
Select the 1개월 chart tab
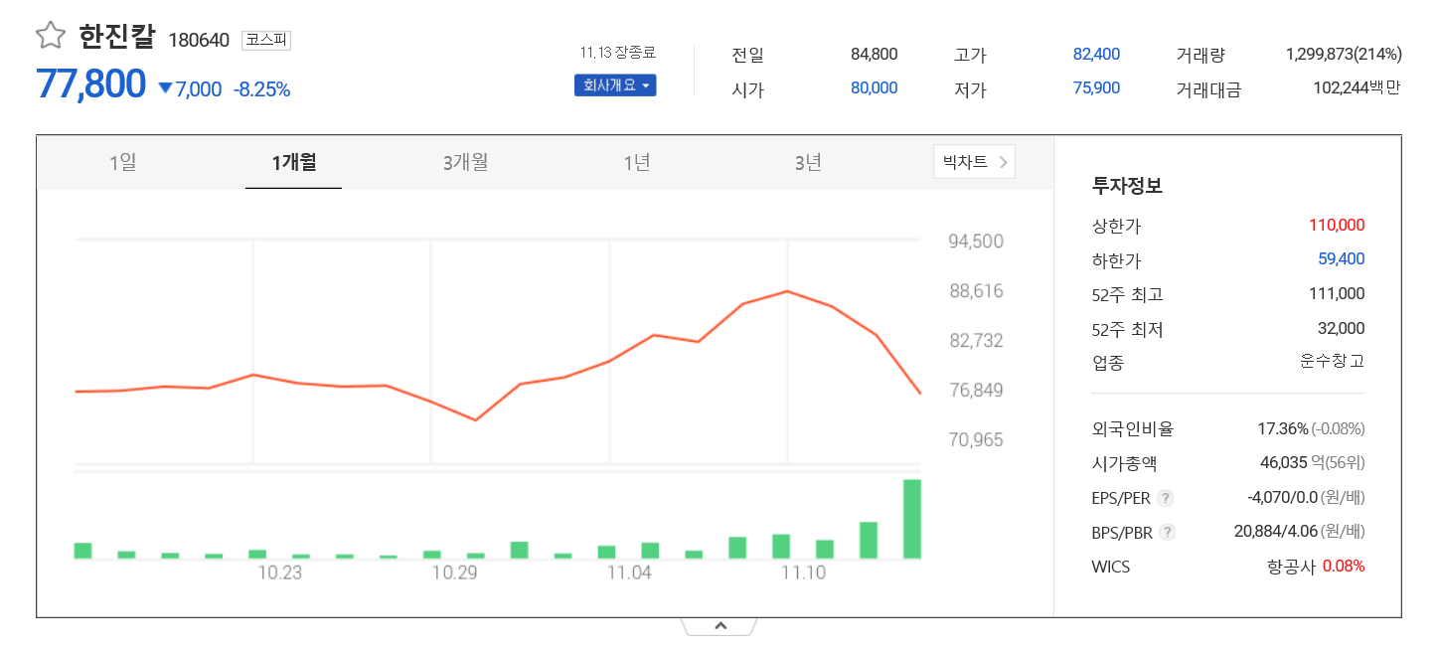tap(293, 162)
